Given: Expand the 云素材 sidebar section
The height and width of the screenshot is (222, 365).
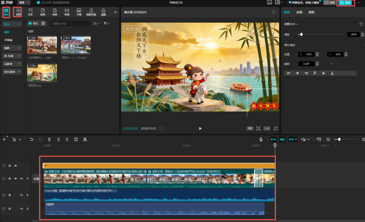Looking at the screenshot, I should pos(12,64).
